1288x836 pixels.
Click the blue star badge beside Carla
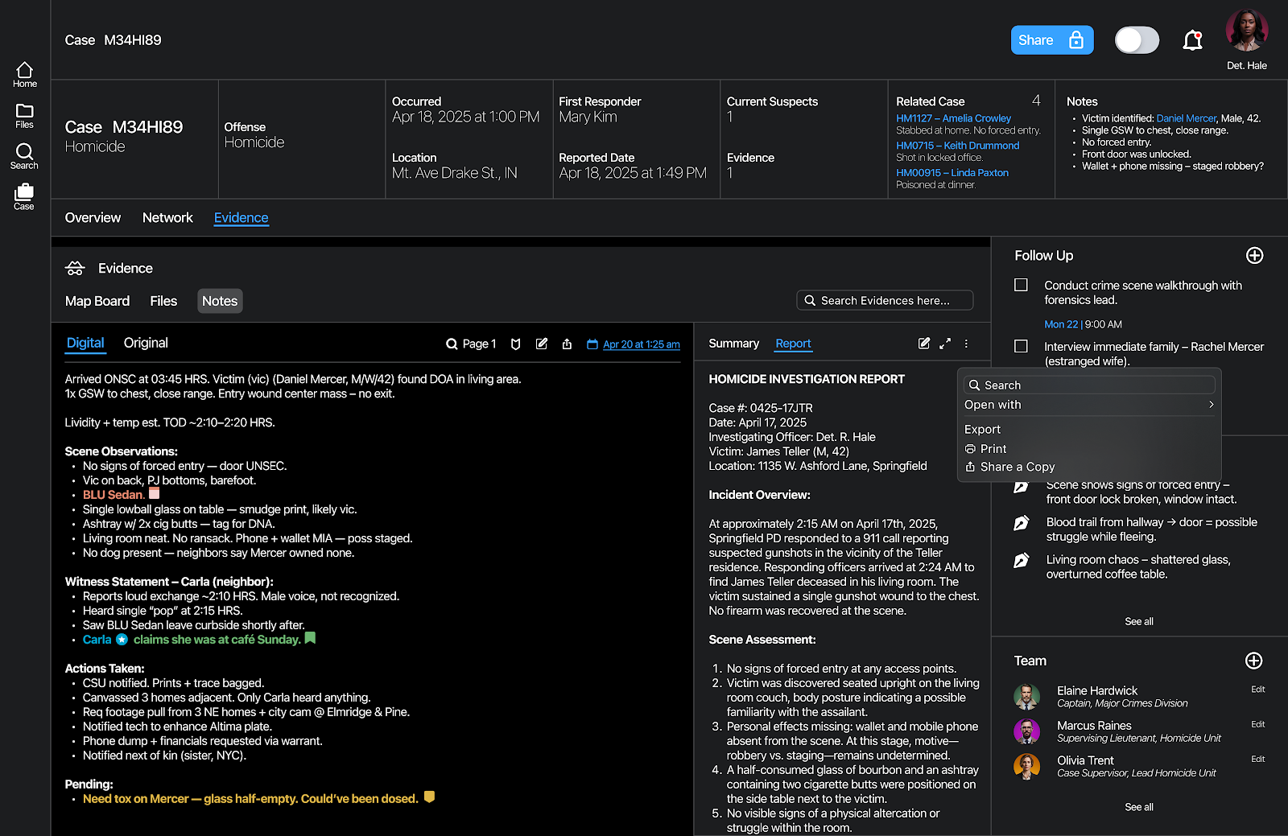tap(122, 640)
